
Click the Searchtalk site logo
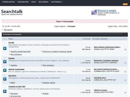[x=12, y=12]
